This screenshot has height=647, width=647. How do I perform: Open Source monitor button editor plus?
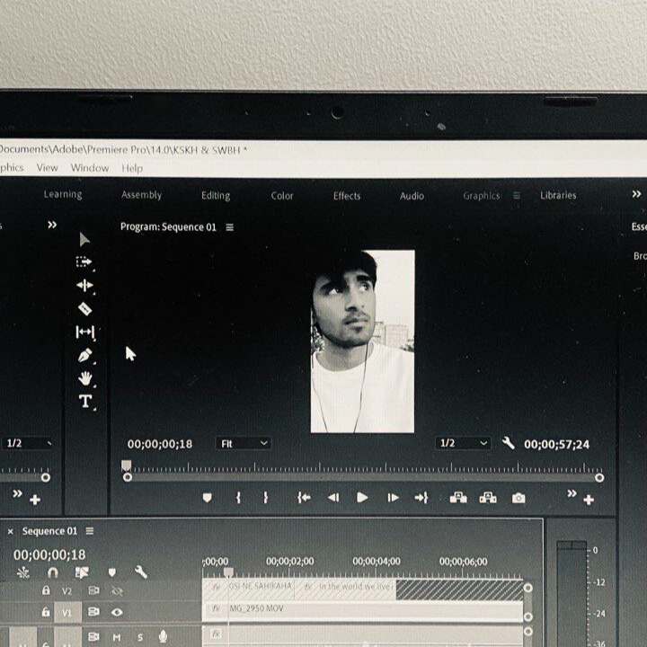[x=35, y=501]
